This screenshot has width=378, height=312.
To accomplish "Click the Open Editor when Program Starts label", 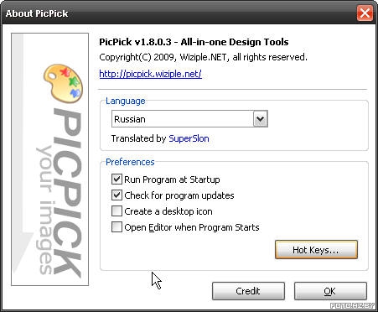I will point(192,227).
